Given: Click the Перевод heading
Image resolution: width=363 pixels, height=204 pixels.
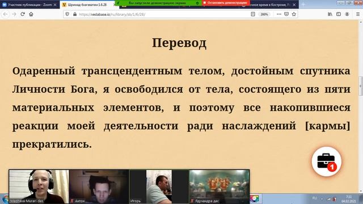Looking at the screenshot, I should (179, 43).
